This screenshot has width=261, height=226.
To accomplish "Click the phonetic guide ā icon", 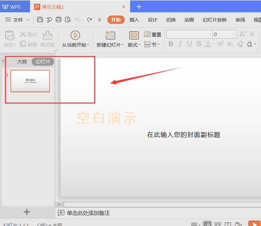I will [x=249, y=44].
